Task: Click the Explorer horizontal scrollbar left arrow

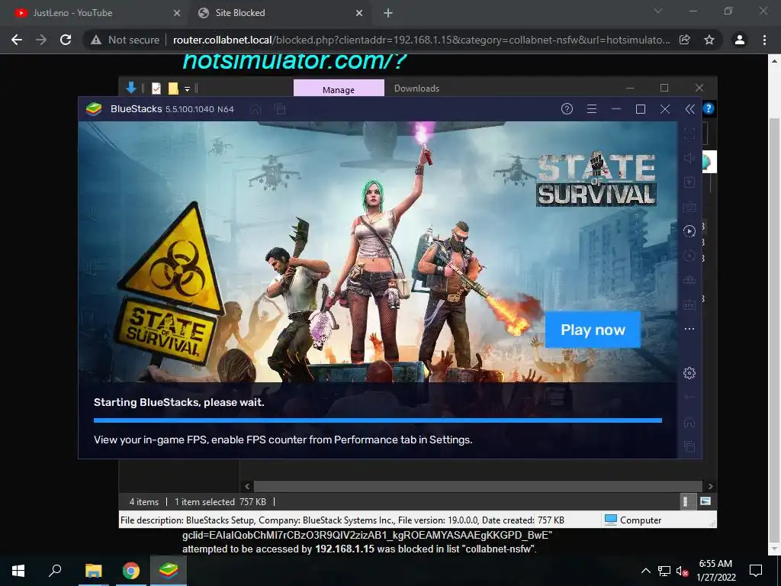Action: click(247, 486)
